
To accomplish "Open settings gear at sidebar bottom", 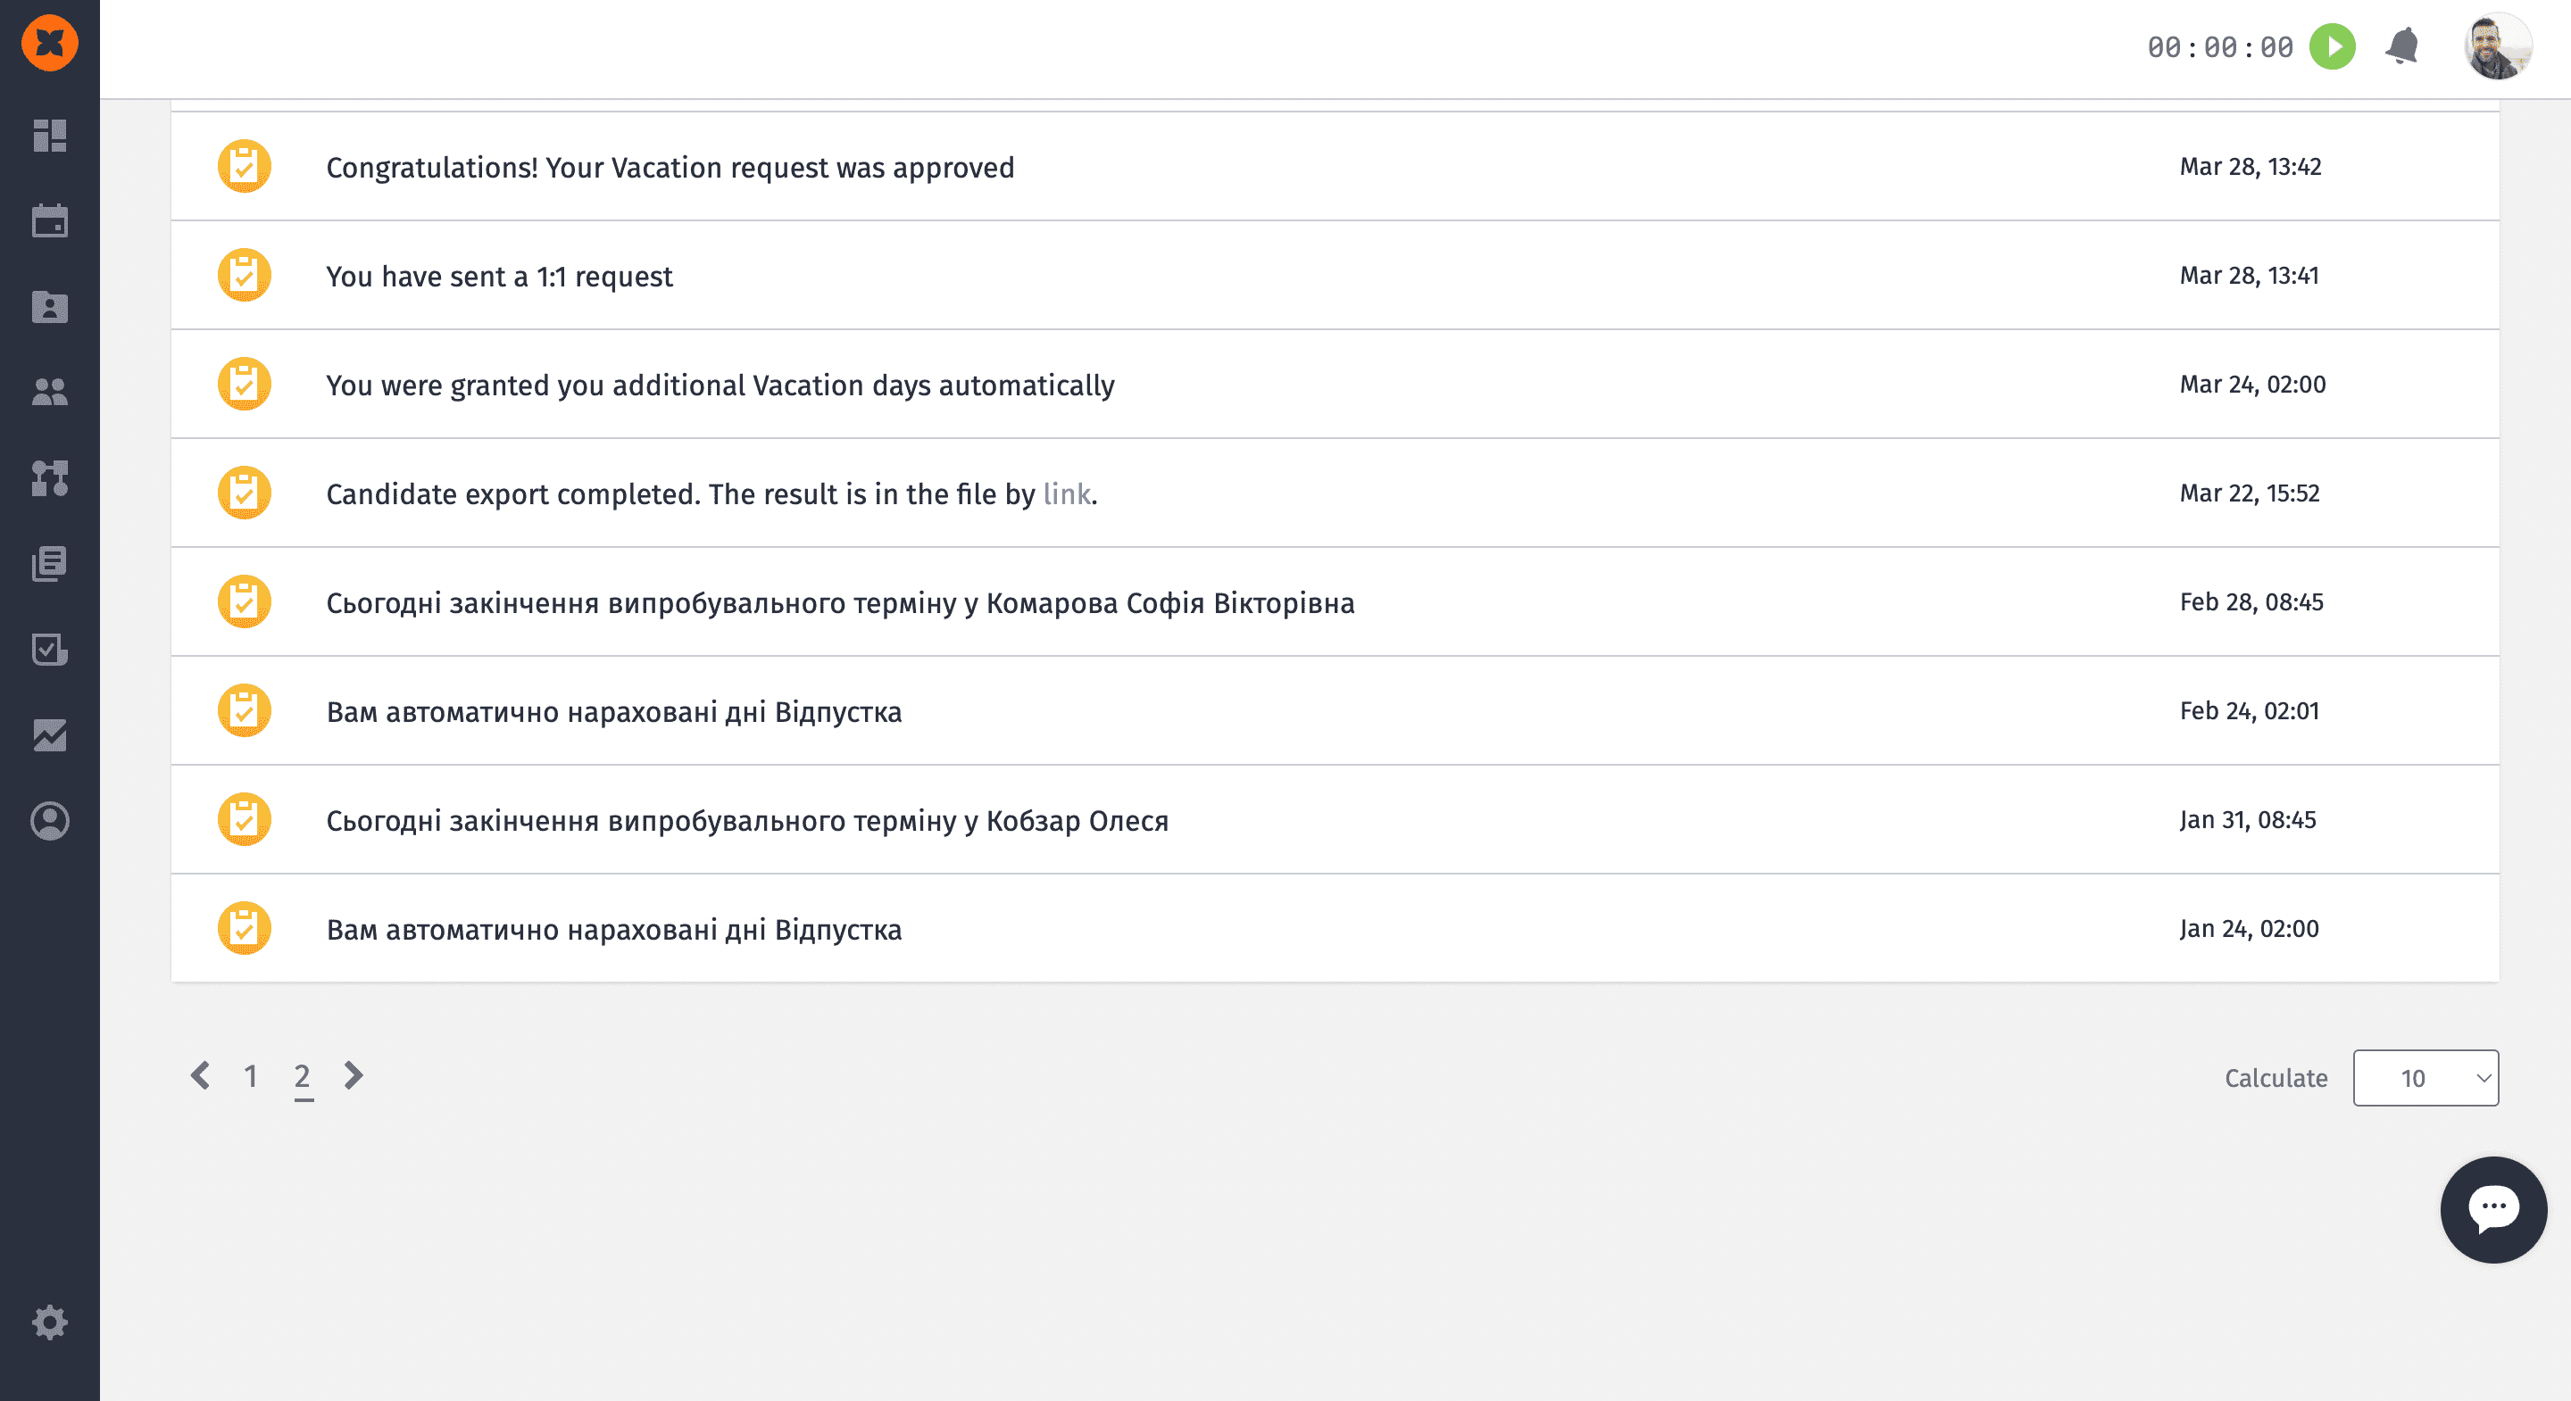I will [50, 1322].
